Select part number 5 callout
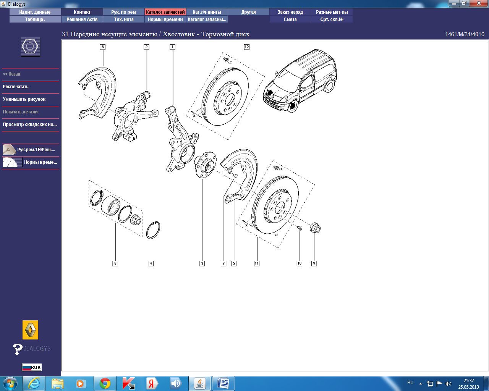 (x=234, y=263)
